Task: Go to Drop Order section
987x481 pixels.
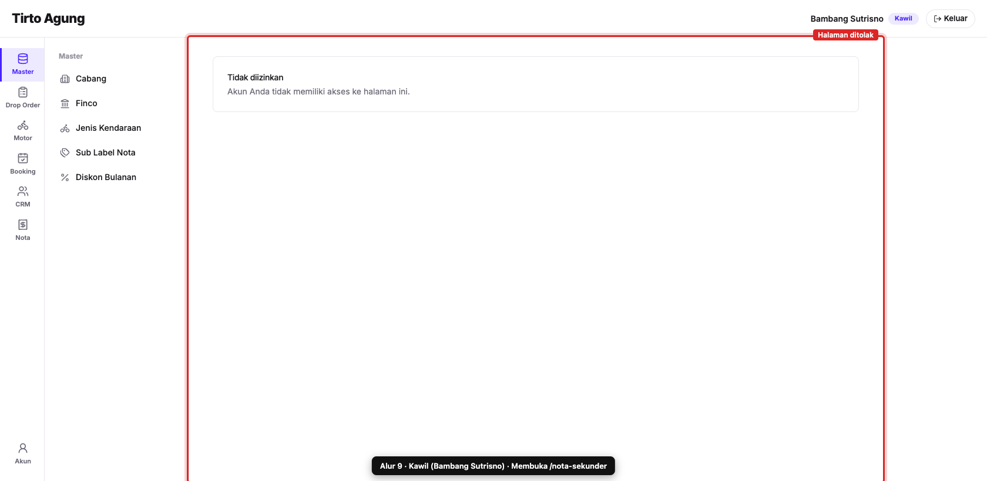Action: pos(22,97)
